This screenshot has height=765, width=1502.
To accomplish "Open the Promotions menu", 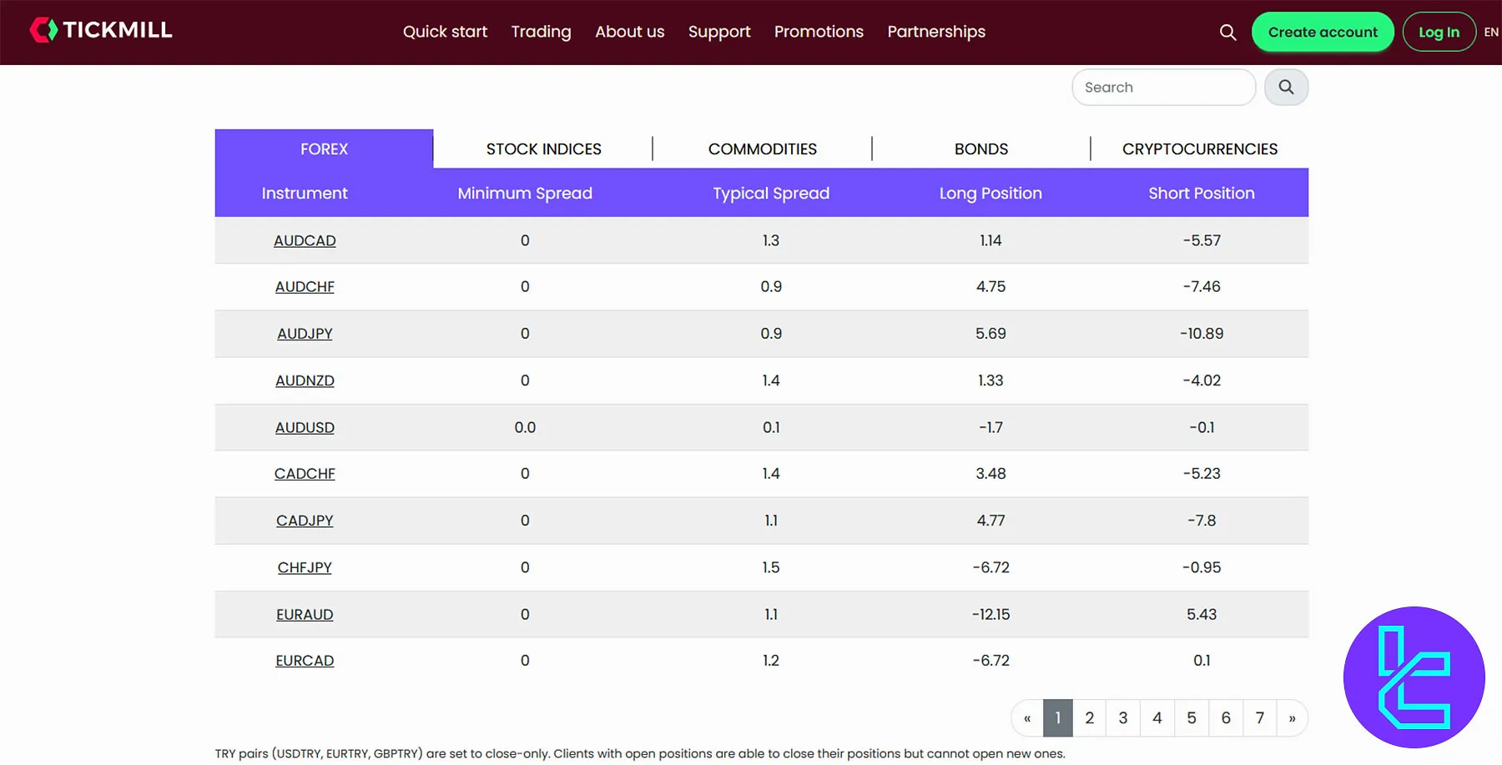I will click(x=819, y=32).
